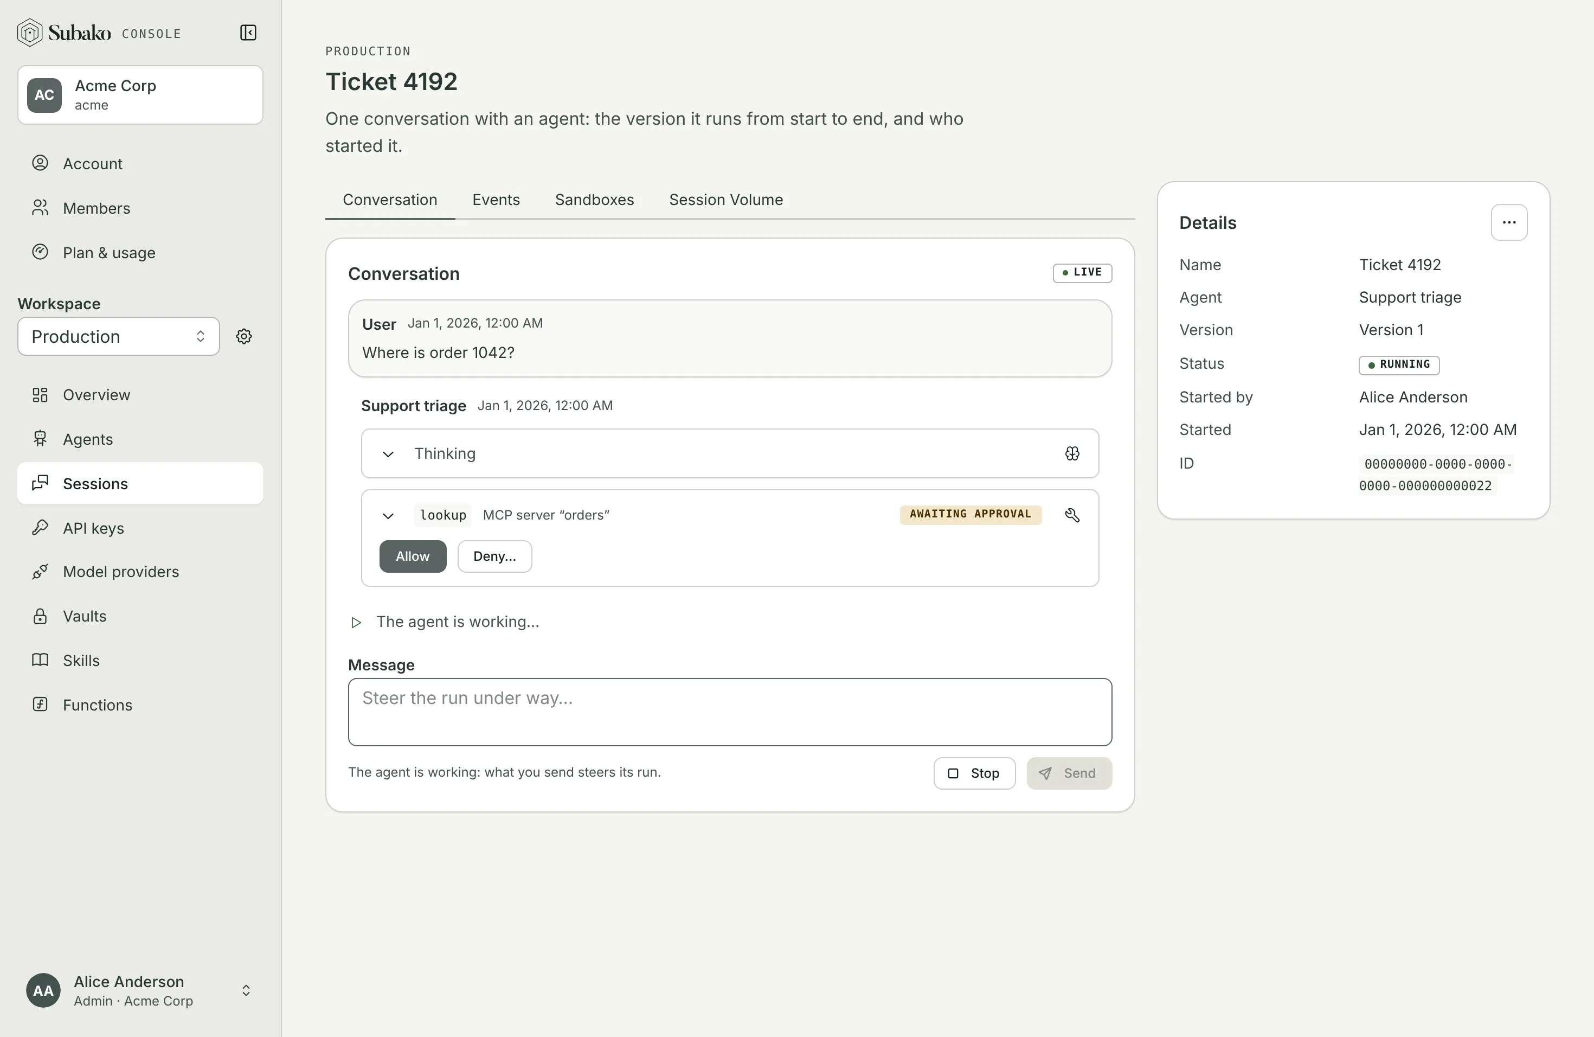Click the Plan & usage gauge icon
The height and width of the screenshot is (1037, 1594).
click(x=40, y=252)
